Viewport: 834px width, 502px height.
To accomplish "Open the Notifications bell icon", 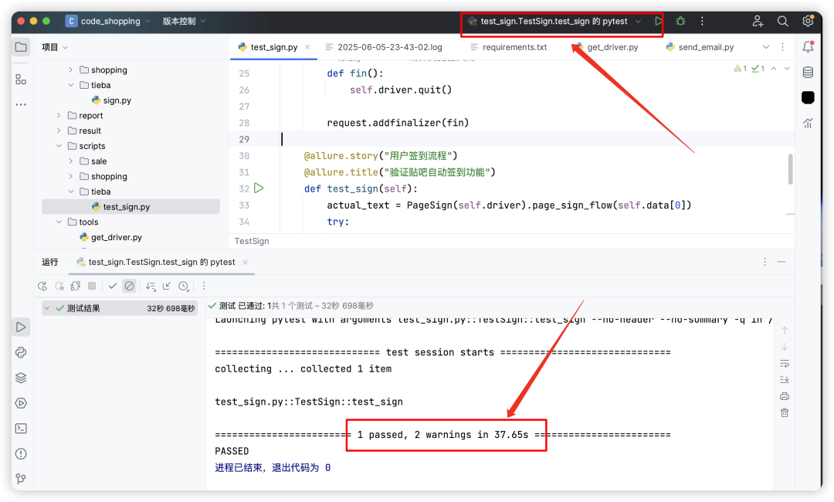I will coord(808,47).
